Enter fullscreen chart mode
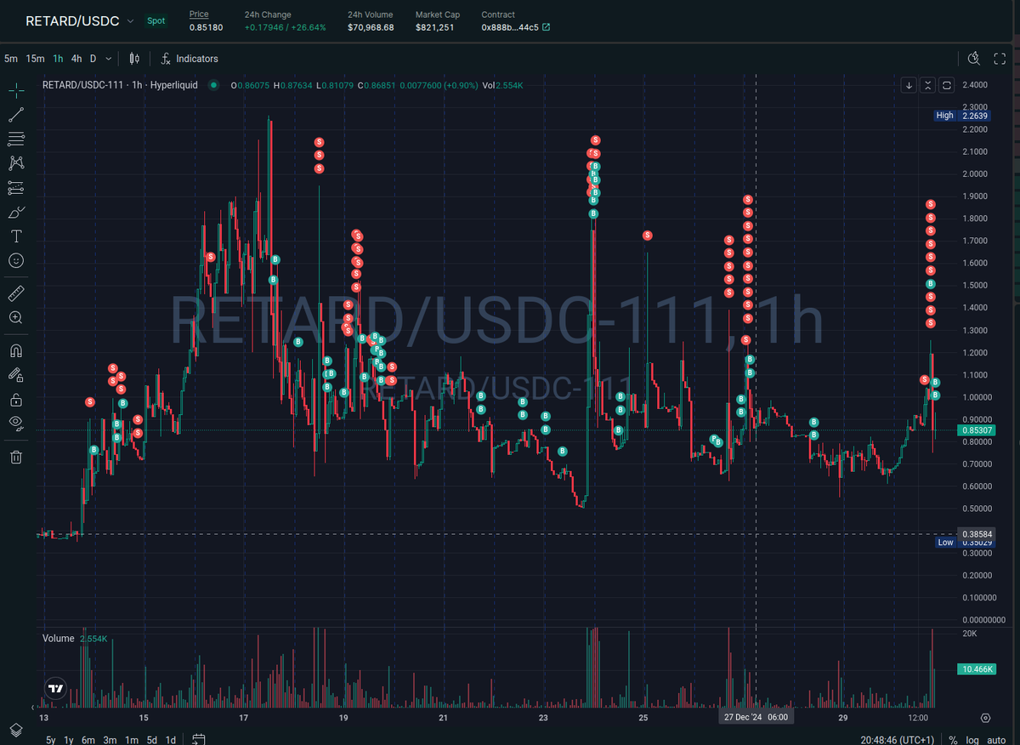Screen dimensions: 1020x745 (x=1000, y=59)
